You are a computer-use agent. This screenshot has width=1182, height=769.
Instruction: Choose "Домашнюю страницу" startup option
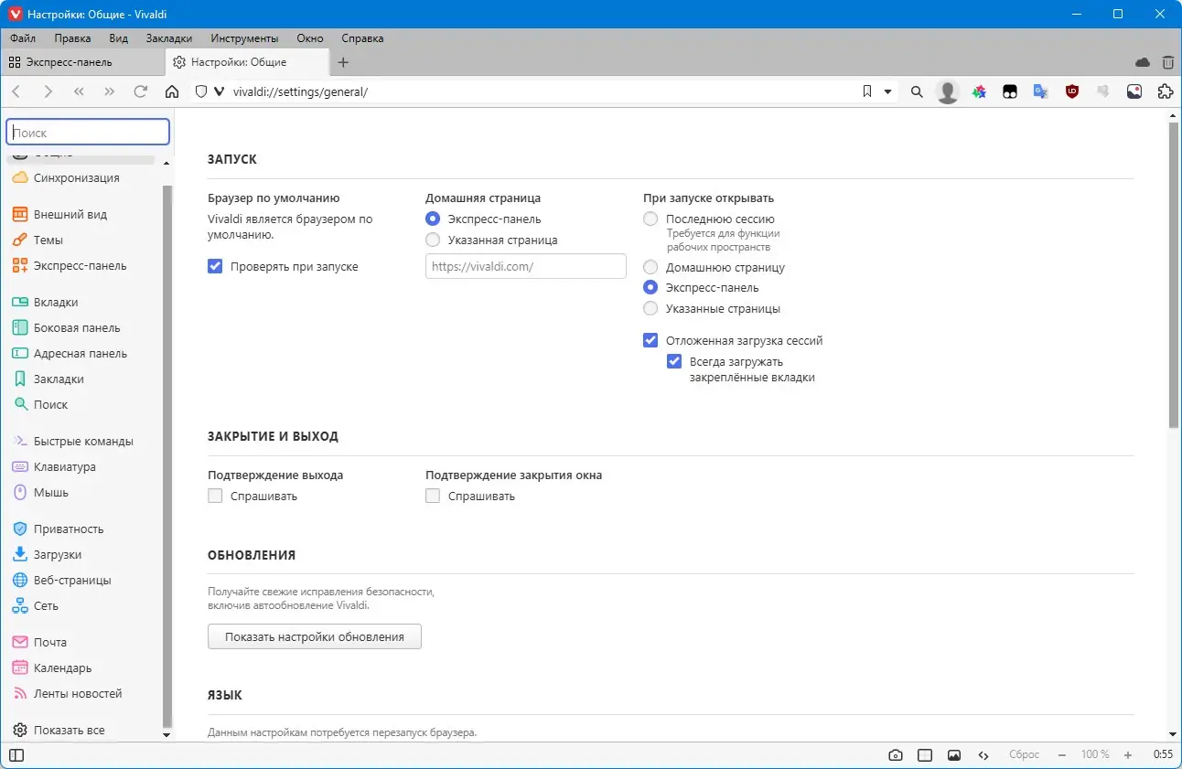pyautogui.click(x=650, y=268)
